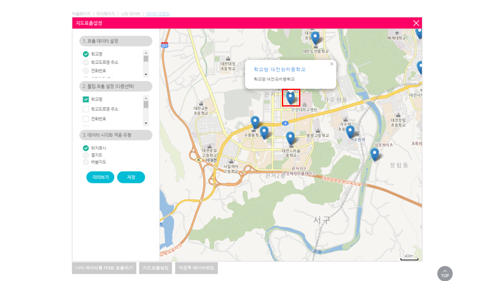Click the 표출 데이터 list scrollbar thumb
495x281 pixels.
pyautogui.click(x=146, y=59)
